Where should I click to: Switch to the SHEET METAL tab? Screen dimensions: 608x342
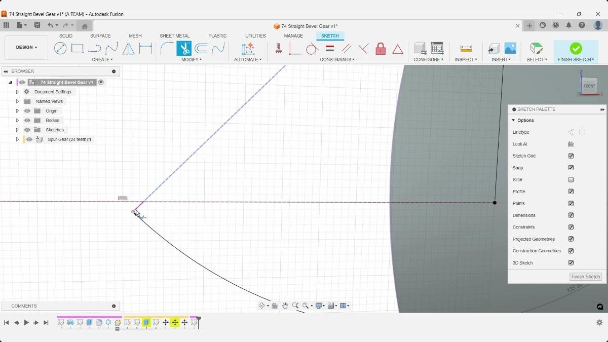tap(175, 36)
